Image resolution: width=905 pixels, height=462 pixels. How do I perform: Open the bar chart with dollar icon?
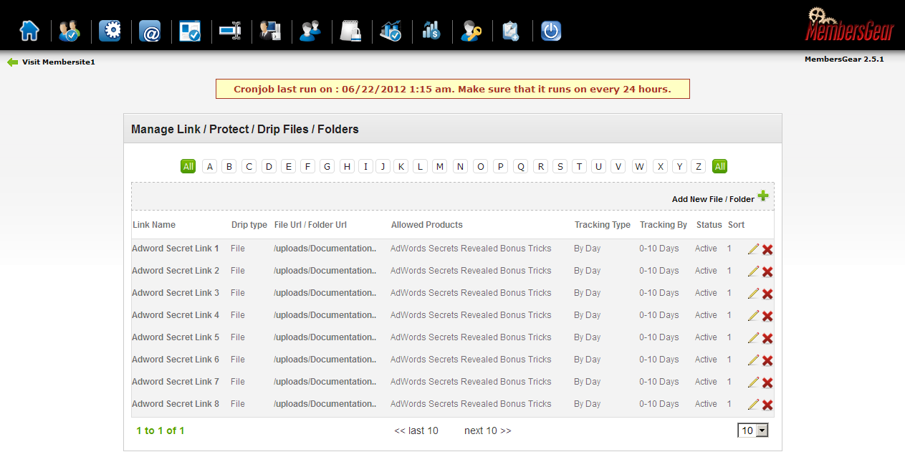431,32
